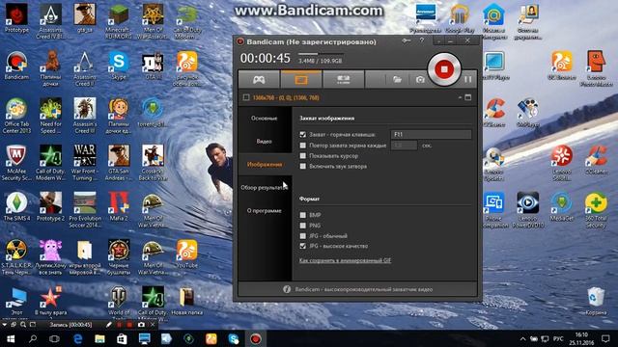
Task: Expand the capture area dropdown arrow
Action: point(460,97)
